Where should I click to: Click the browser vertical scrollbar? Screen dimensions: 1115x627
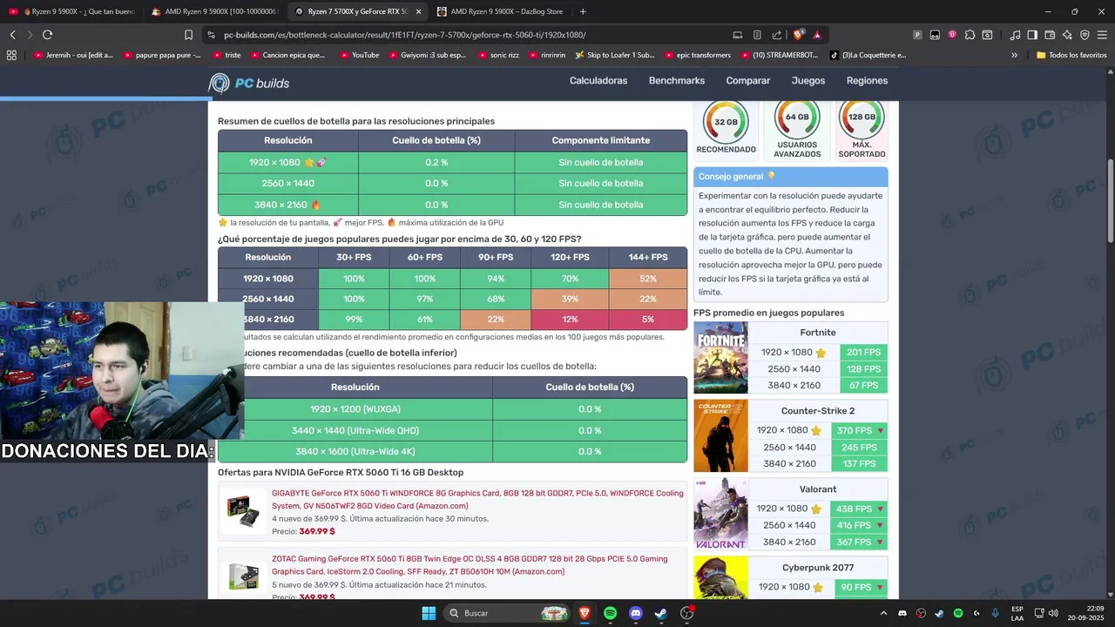(x=1110, y=200)
